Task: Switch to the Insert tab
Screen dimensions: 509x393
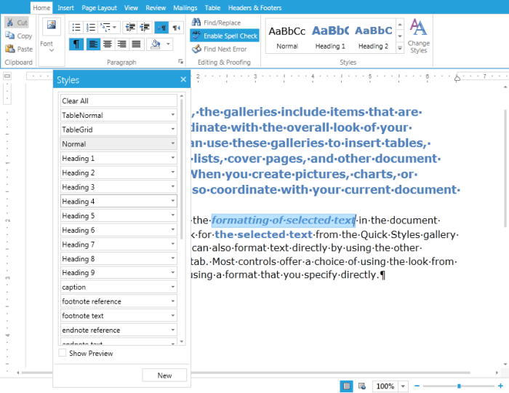Action: 65,8
